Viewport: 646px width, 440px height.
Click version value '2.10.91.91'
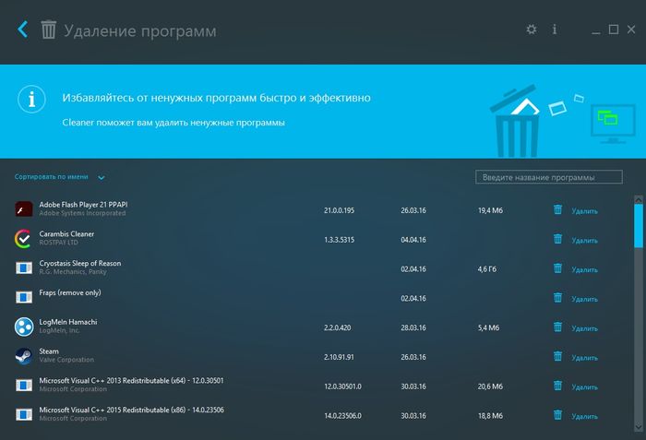point(339,357)
